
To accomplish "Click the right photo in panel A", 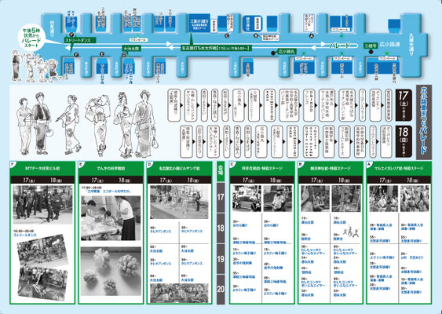I will pos(415,199).
